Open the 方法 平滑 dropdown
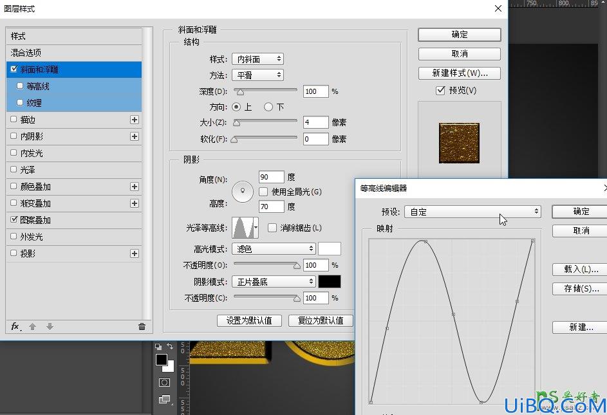Image resolution: width=607 pixels, height=415 pixels. click(258, 75)
